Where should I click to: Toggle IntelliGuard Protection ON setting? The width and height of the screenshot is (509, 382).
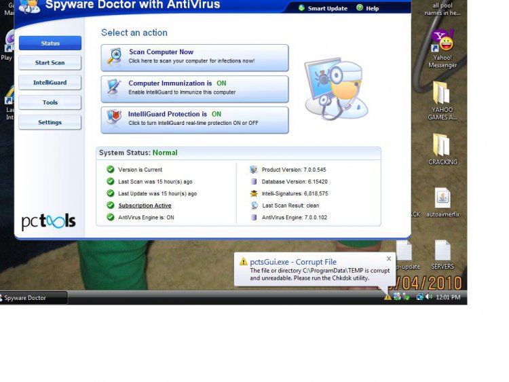click(x=195, y=120)
